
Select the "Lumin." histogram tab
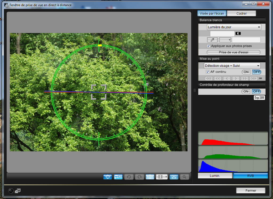pos(215,176)
